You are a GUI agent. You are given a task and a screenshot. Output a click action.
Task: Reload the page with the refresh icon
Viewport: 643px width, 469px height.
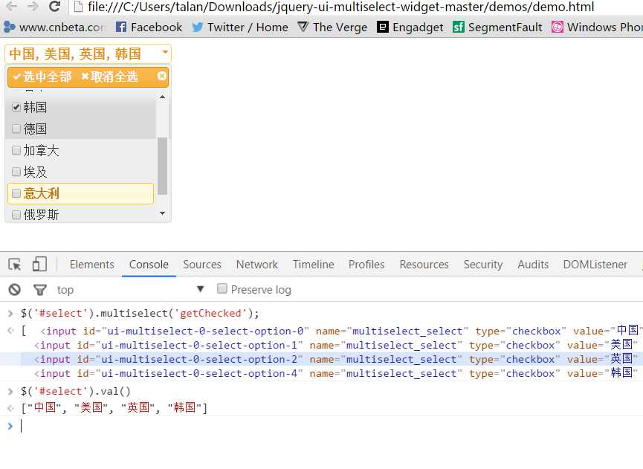click(54, 6)
